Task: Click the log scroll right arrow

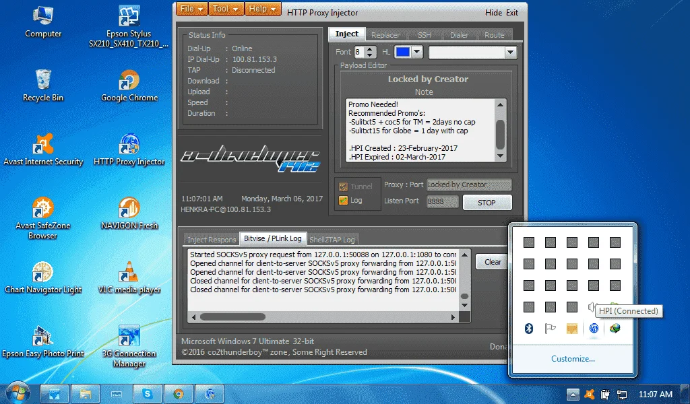Action: 453,317
